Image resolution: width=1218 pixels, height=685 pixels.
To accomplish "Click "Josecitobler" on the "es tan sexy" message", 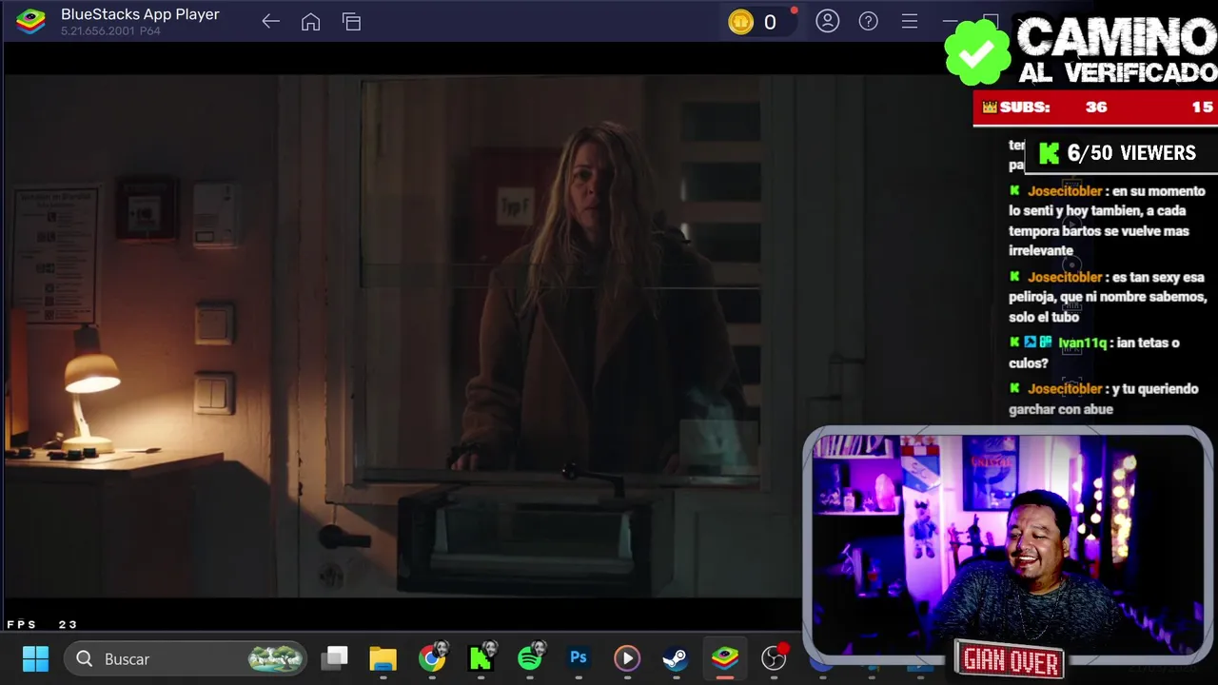I will point(1065,277).
